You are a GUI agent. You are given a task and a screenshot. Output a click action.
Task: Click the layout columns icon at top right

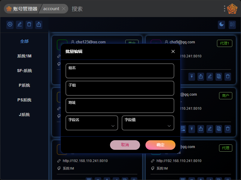click(232, 25)
